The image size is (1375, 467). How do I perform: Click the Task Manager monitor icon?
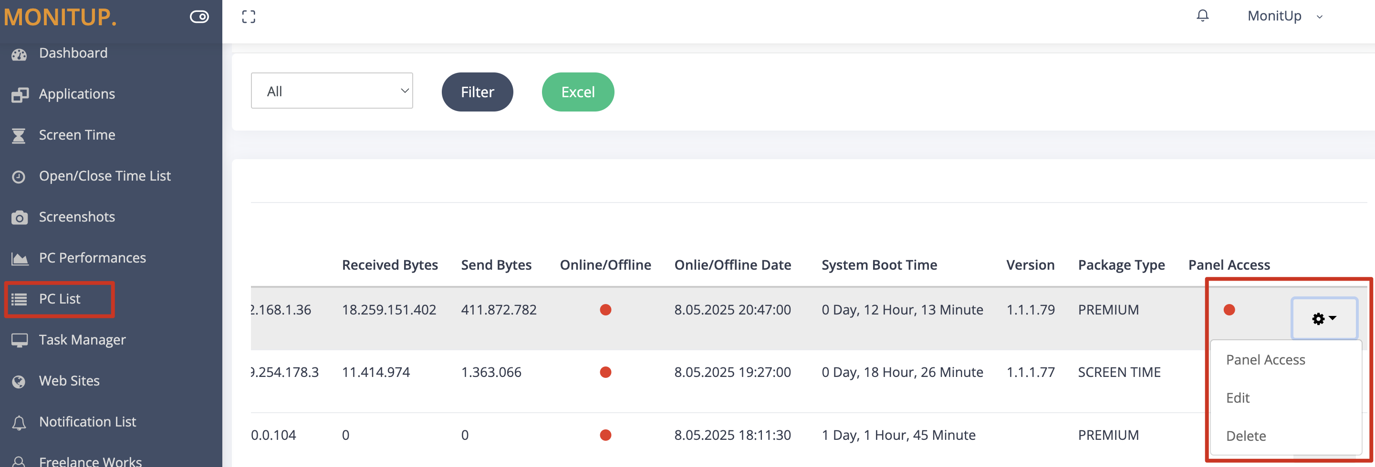[20, 340]
